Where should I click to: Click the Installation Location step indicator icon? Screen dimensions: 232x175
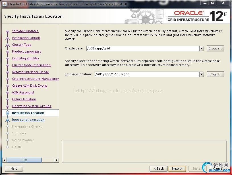point(7,113)
